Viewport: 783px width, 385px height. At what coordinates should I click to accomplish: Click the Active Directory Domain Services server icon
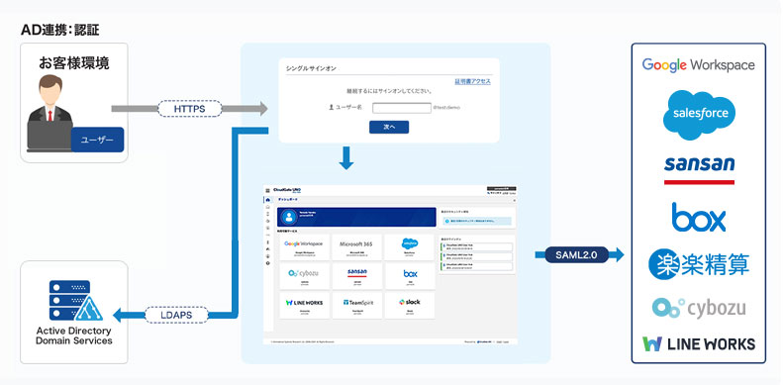[75, 300]
